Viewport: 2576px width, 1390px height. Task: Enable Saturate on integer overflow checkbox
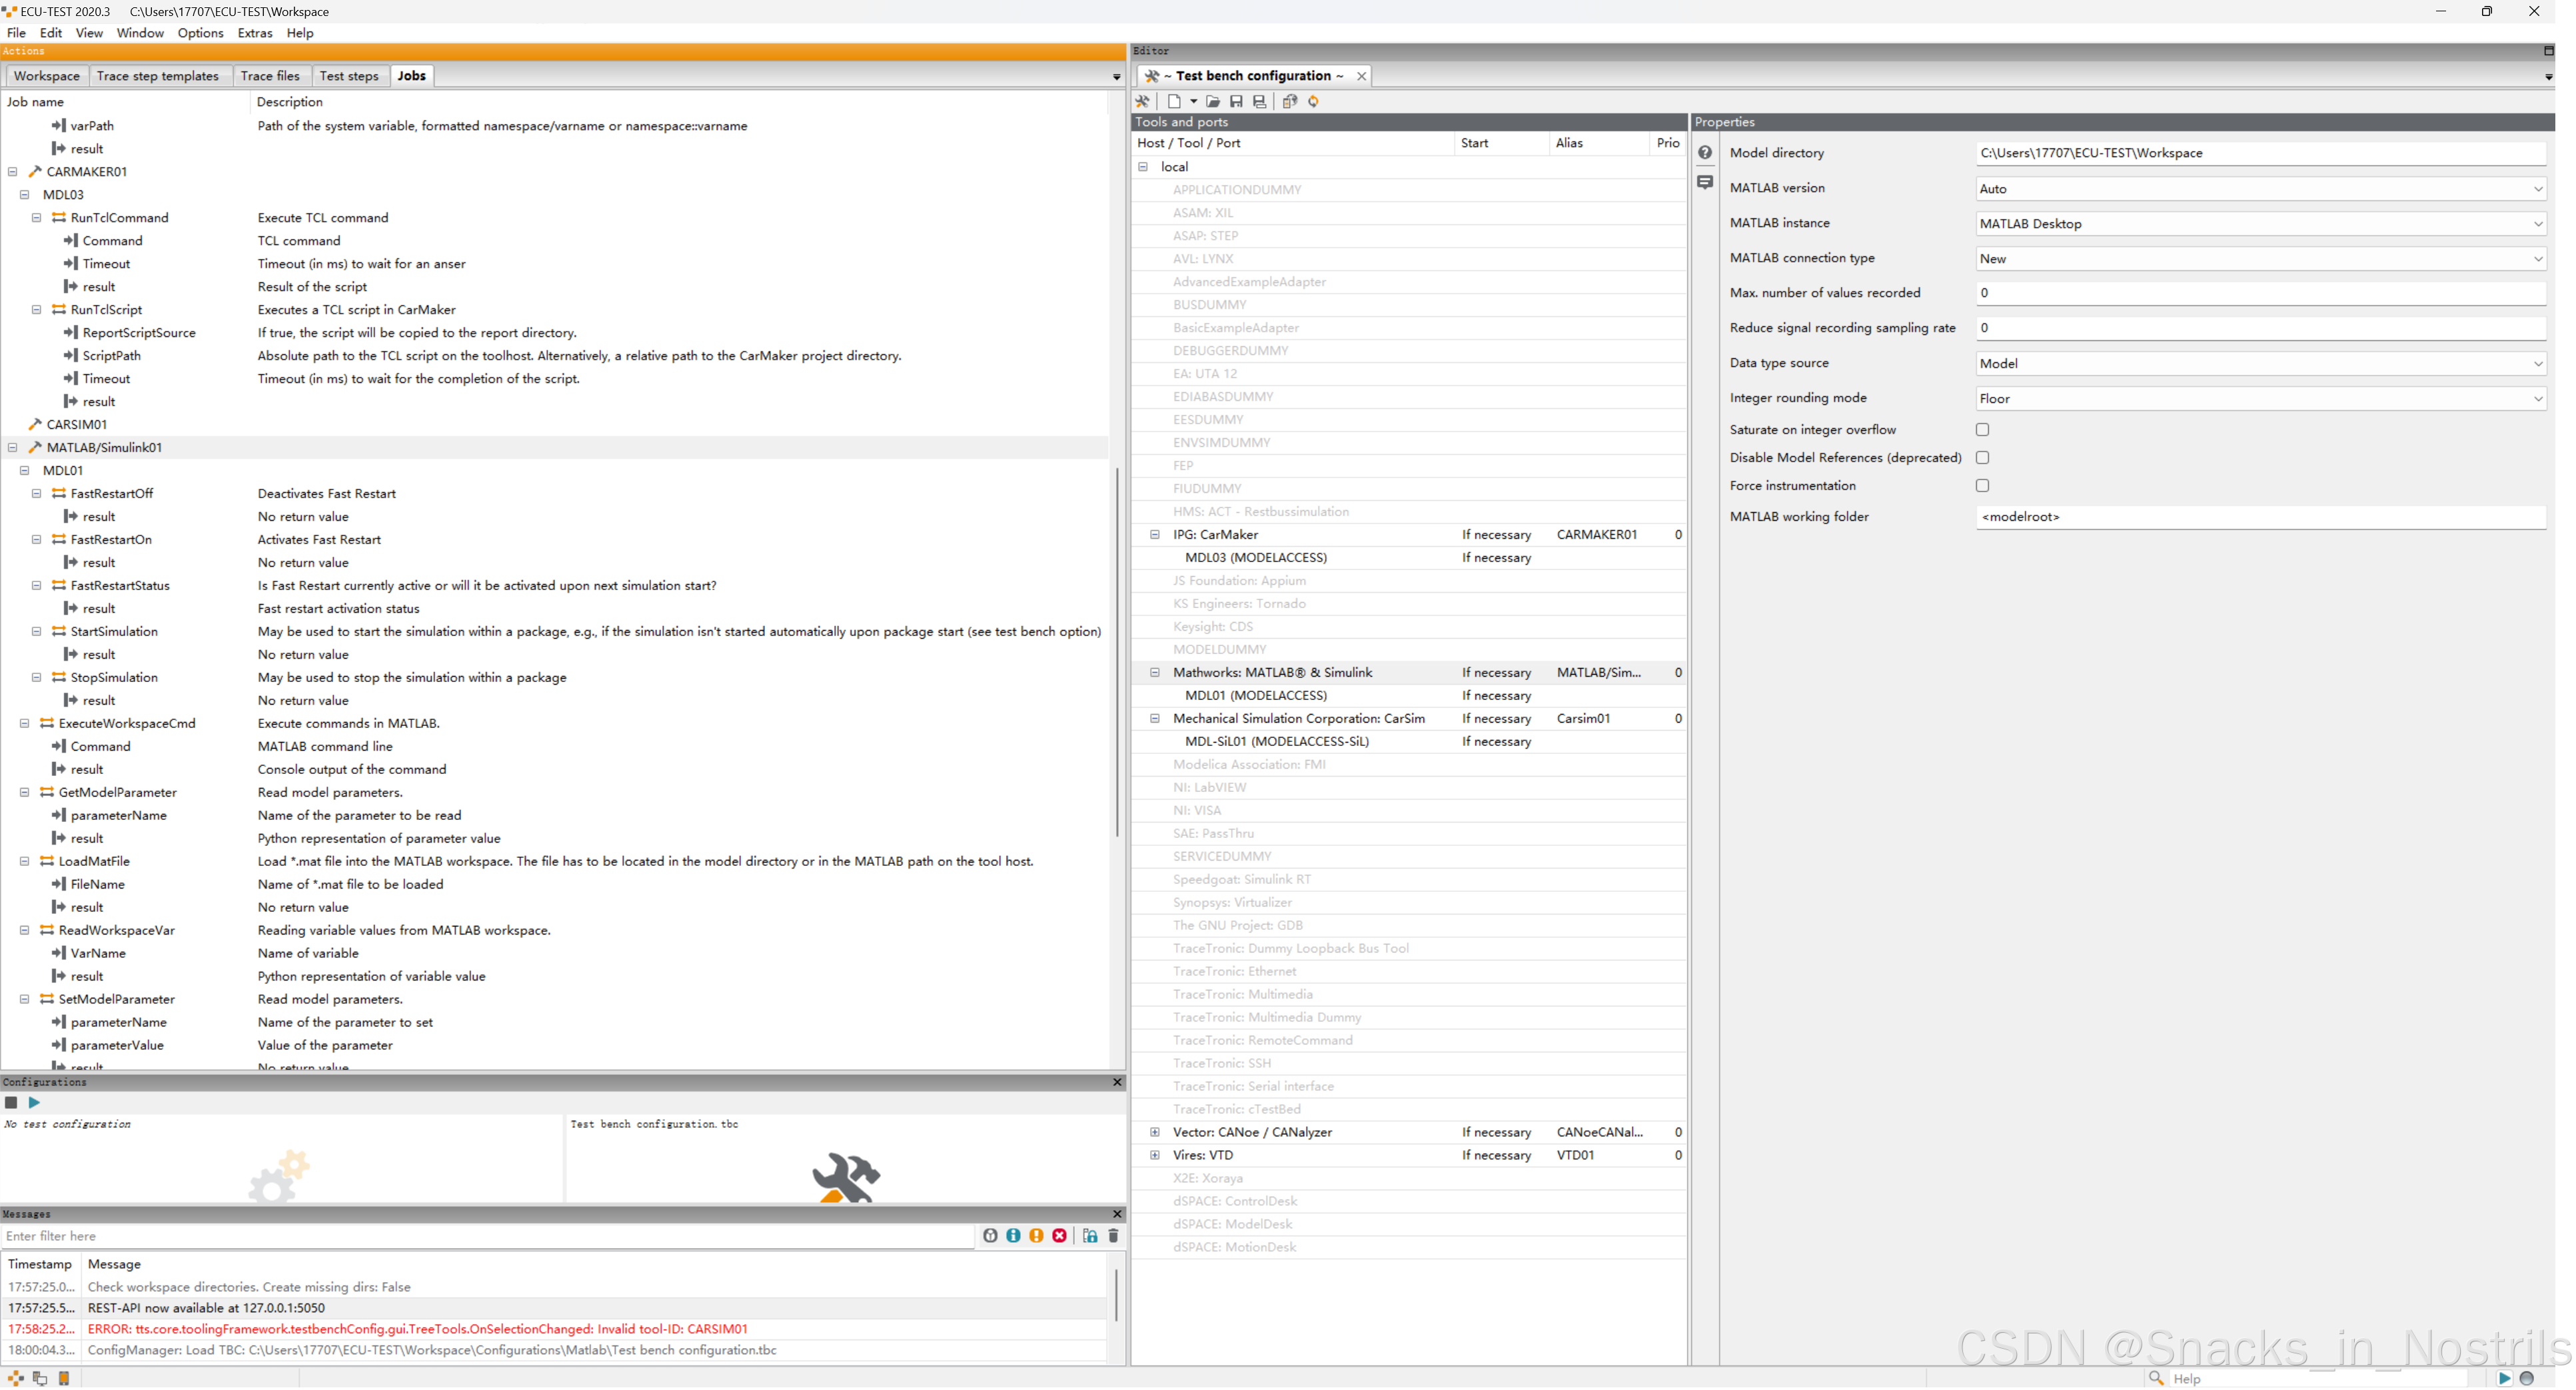[x=1982, y=430]
